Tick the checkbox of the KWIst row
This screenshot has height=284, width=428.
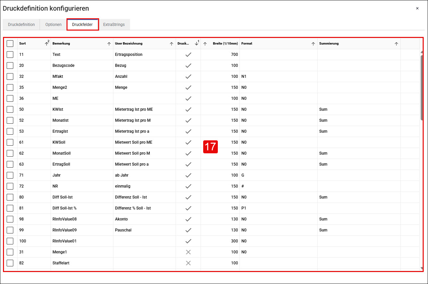tap(10, 109)
